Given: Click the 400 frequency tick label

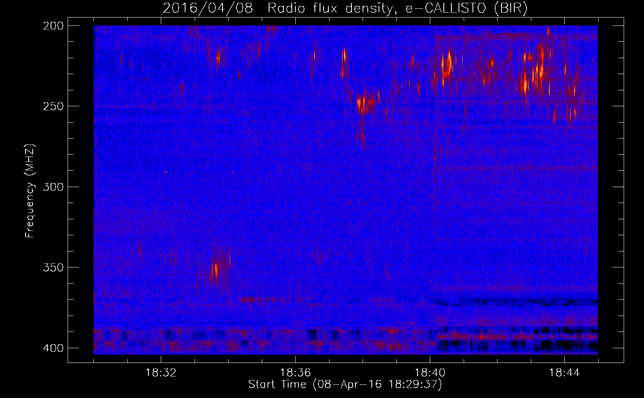Looking at the screenshot, I should click(x=53, y=348).
